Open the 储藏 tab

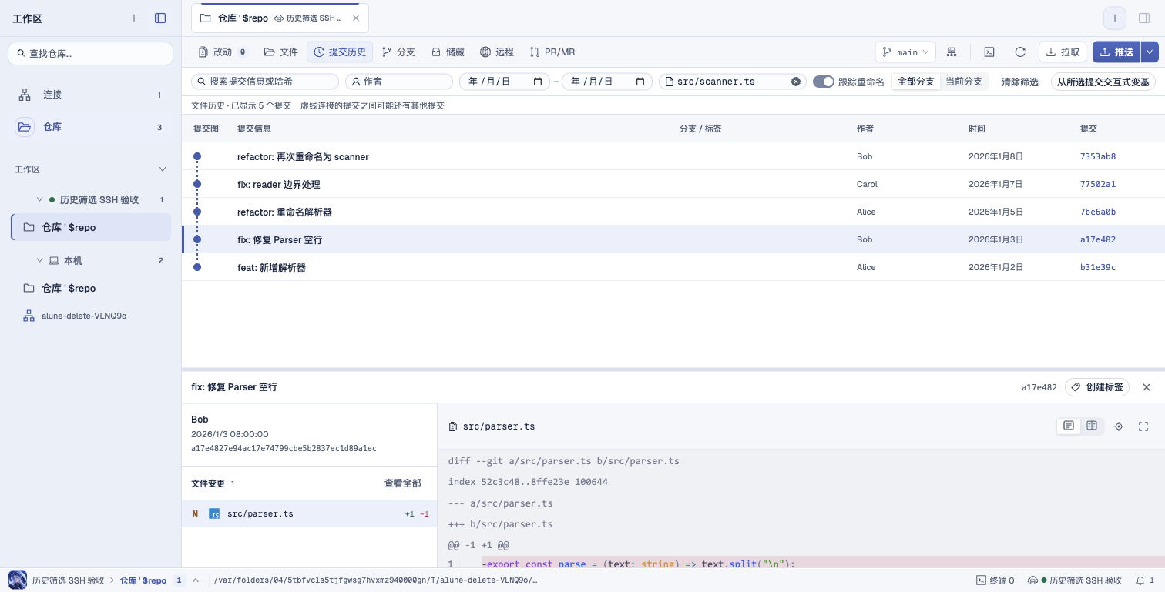[x=448, y=52]
